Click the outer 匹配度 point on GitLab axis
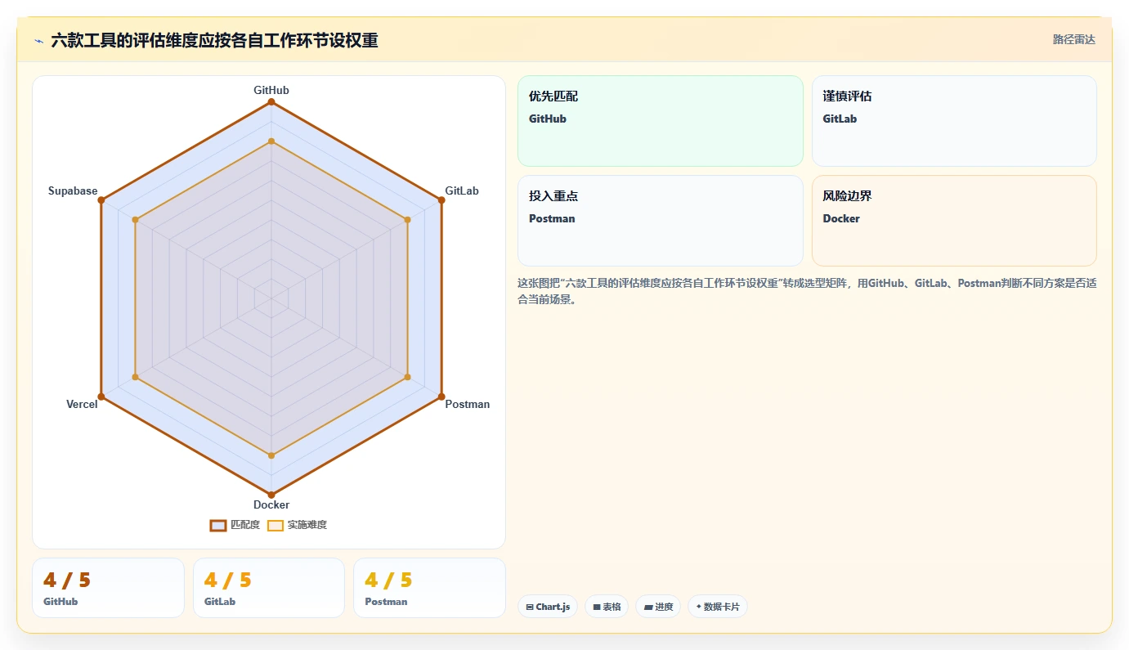1129x650 pixels. point(441,200)
